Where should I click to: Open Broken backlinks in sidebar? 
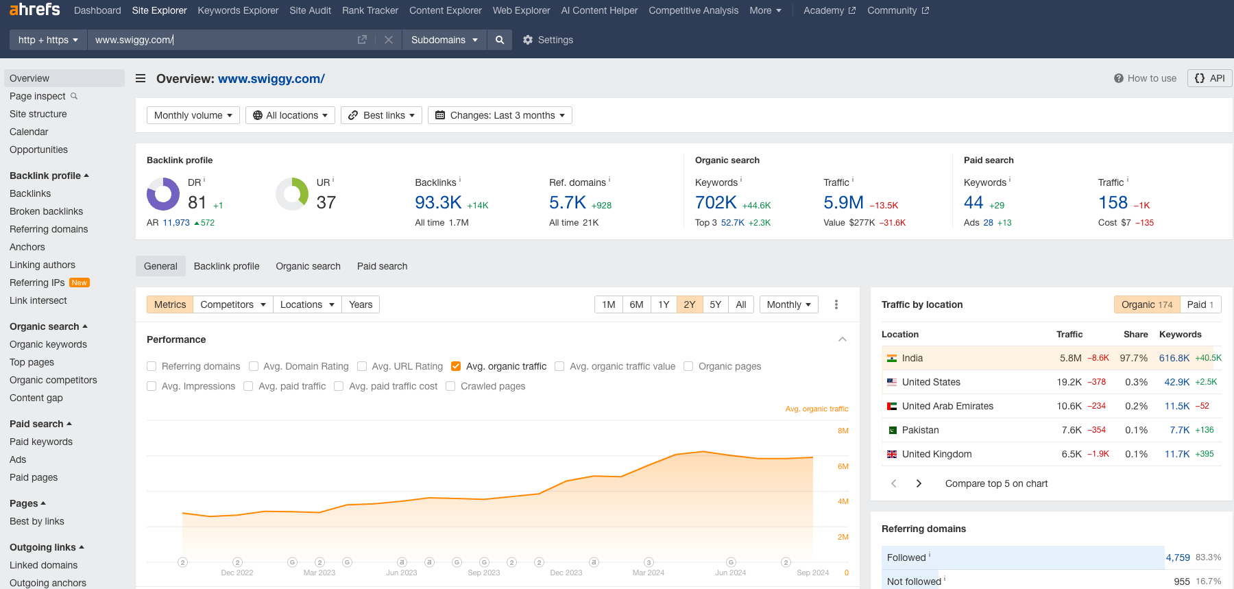[46, 211]
